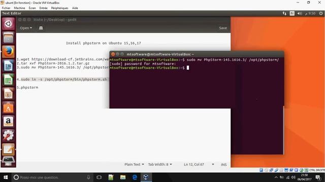
Task: Open the Entrée menu
Action: [x=43, y=8]
